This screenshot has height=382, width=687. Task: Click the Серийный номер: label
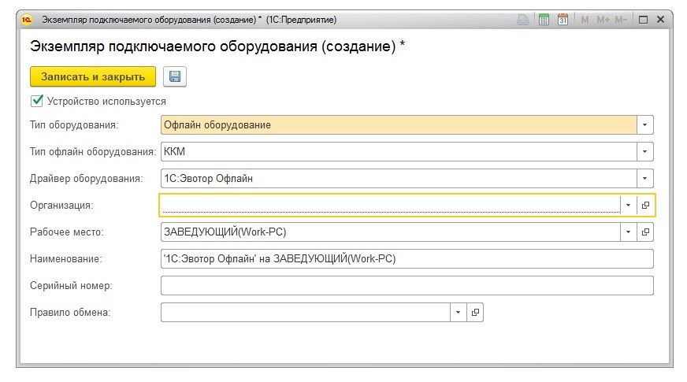tap(71, 286)
